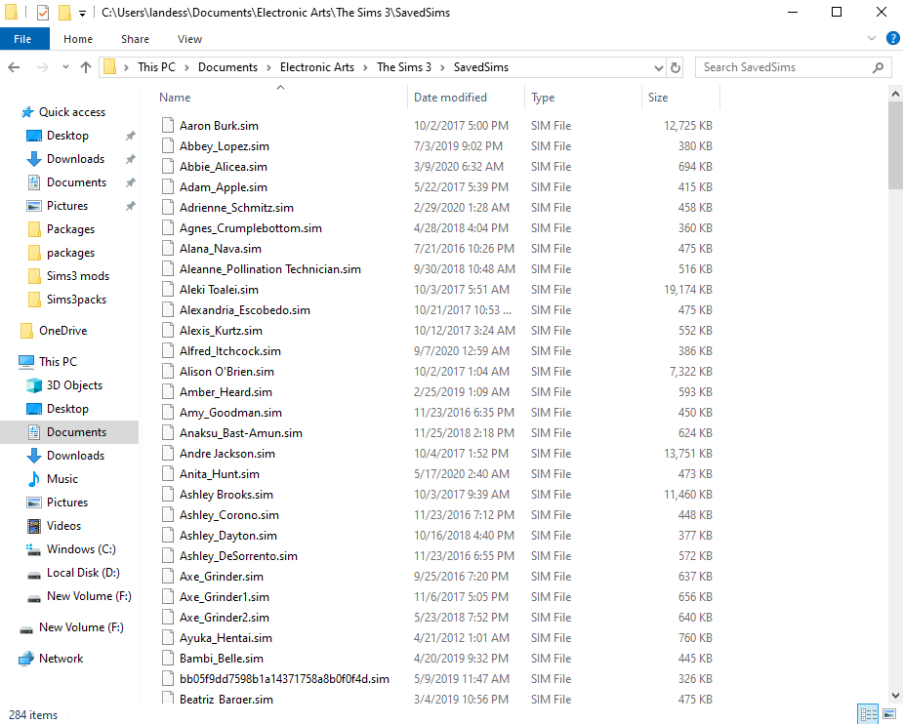Screen dimensions: 903x724
Task: Switch to Large icons view in status bar
Action: [x=888, y=714]
